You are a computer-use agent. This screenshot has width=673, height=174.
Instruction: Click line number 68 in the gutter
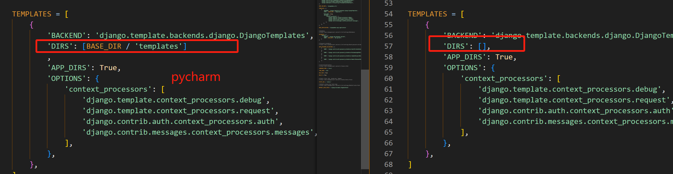pos(388,164)
